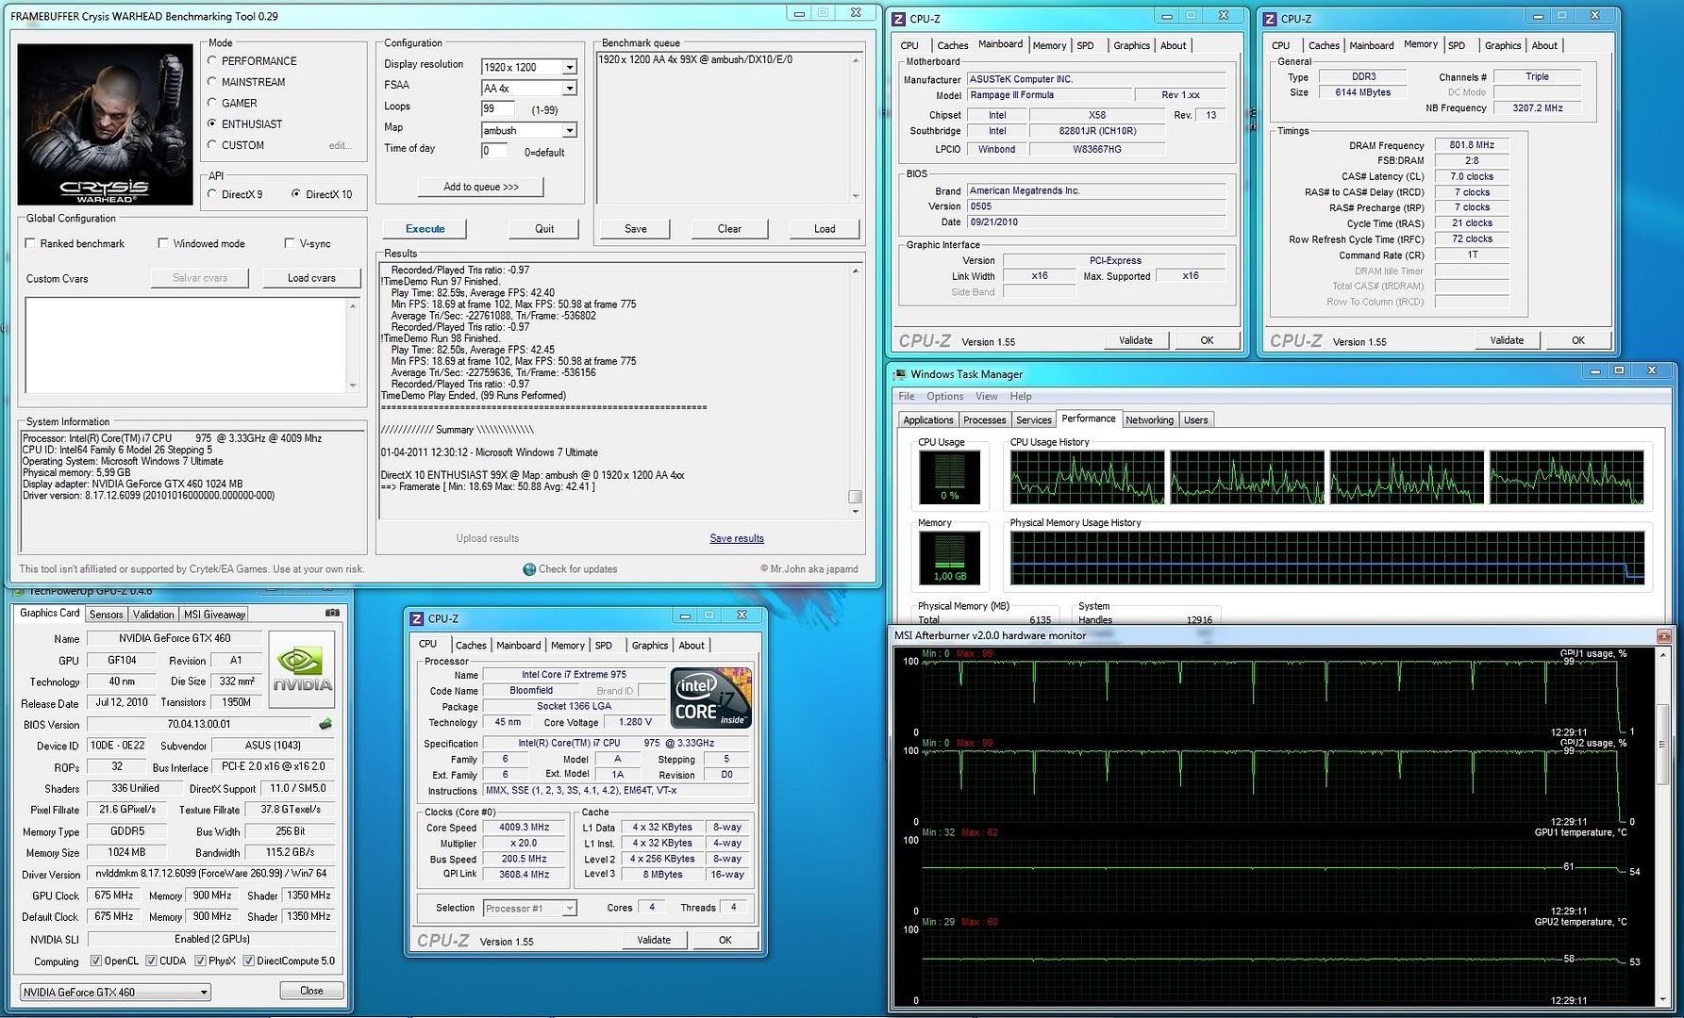The height and width of the screenshot is (1018, 1684).
Task: Click the Crysis Warhead cover image
Action: tap(106, 124)
